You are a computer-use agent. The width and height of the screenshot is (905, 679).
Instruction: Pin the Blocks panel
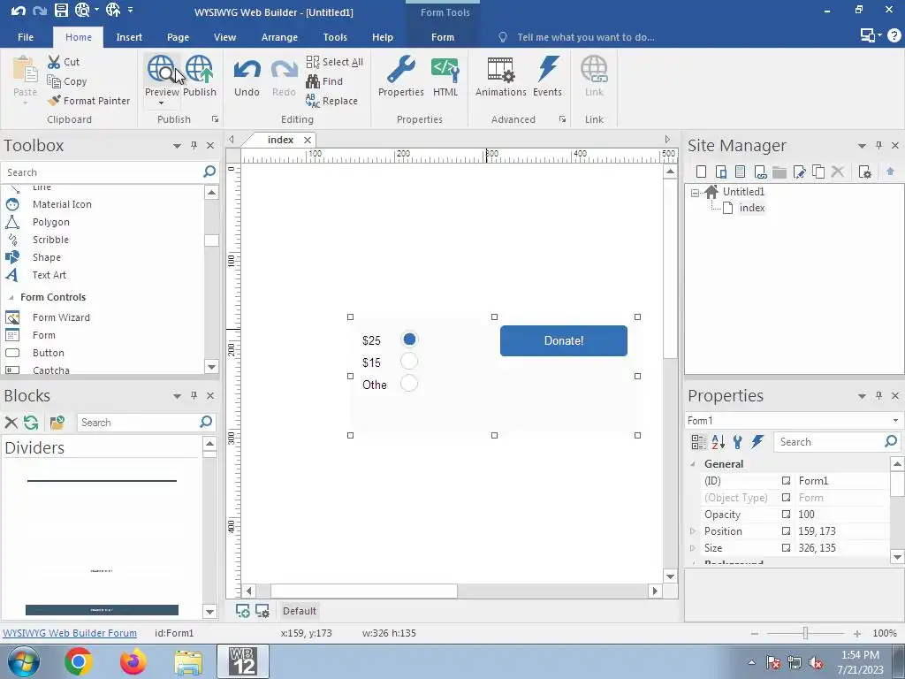[194, 395]
